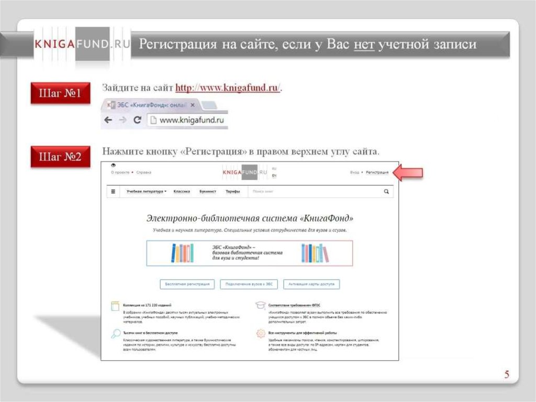The width and height of the screenshot is (536, 402).
Task: Open the «О проекте» link
Action: 120,172
